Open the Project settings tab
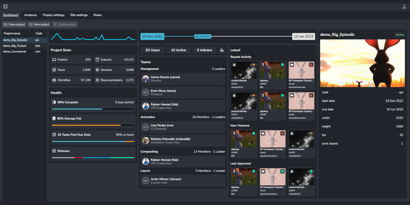 coord(53,15)
